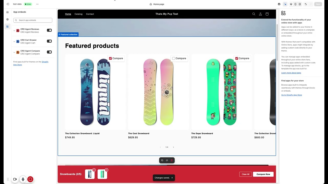328x184 pixels.
Task: Click the screen recorder microphone icon
Action: click(23, 179)
